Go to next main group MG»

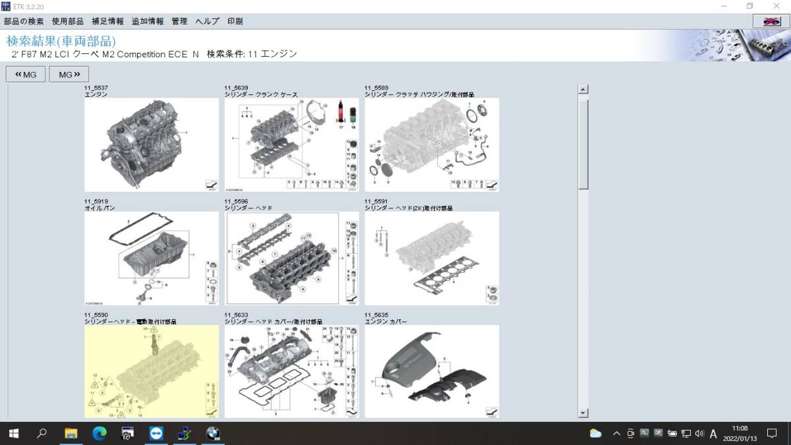[69, 74]
